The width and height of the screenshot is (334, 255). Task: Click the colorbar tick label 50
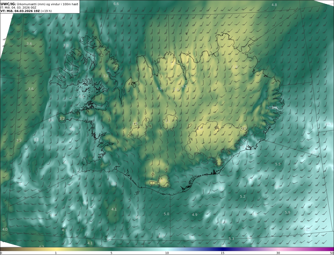tap(332, 253)
